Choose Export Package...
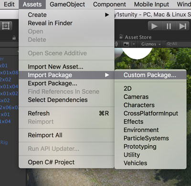This screenshot has width=191, height=186. point(66,83)
